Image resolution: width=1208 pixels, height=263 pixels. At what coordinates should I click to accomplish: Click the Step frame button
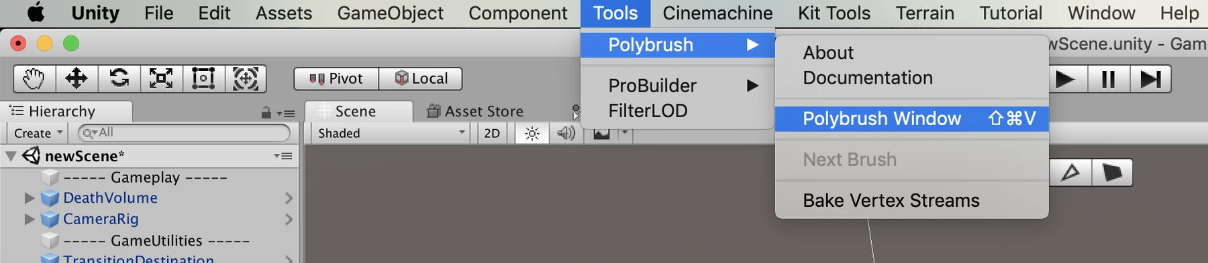click(x=1150, y=79)
